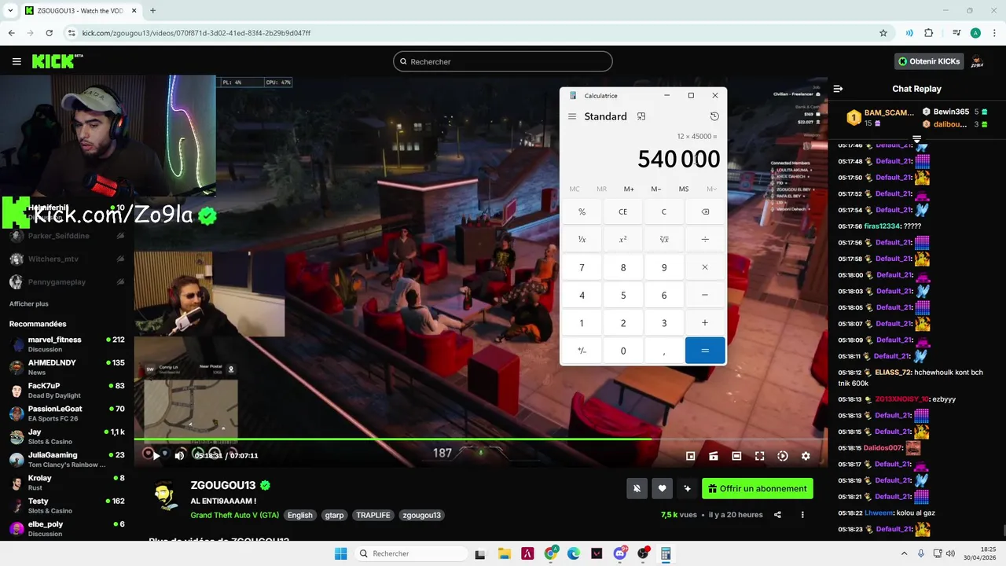Open more options three-dot menu under video
The width and height of the screenshot is (1006, 566).
[x=802, y=515]
